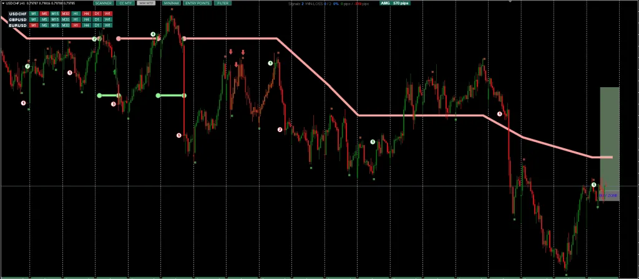
Task: Select the EURUSD symbol label
Action: click(x=18, y=25)
